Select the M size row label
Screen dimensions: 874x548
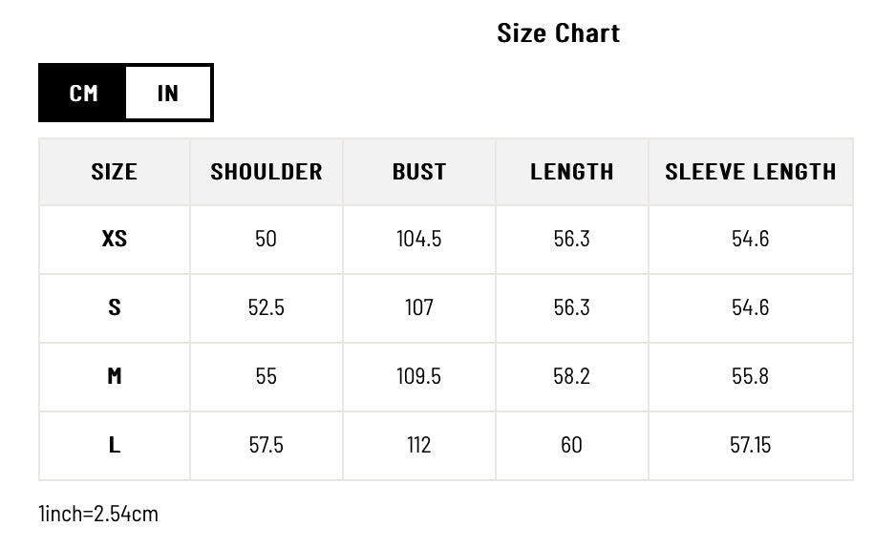[x=115, y=376]
